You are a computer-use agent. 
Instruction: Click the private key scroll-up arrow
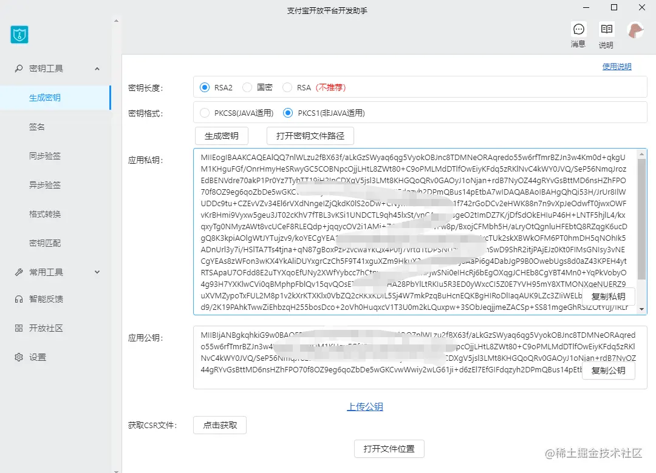[x=641, y=154]
